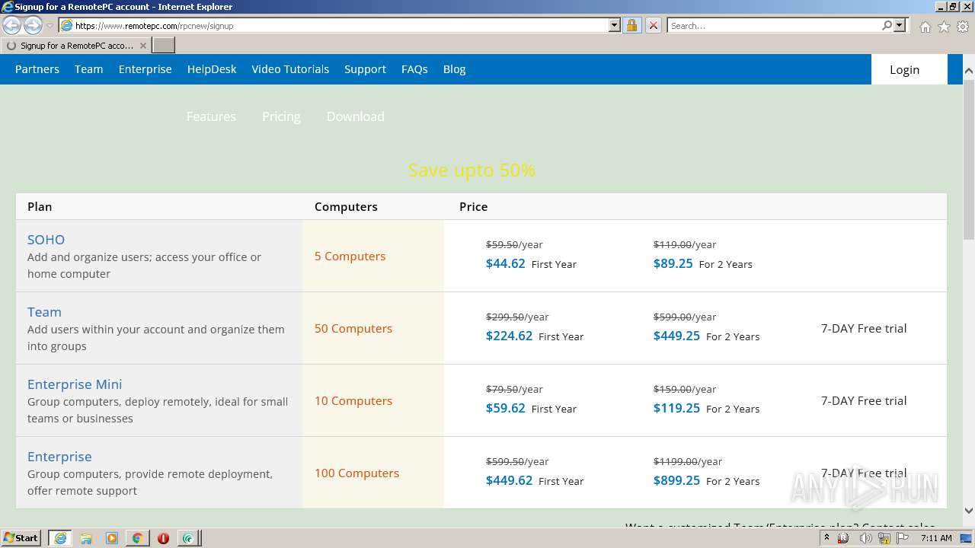Launch media player taskbar icon
This screenshot has width=975, height=548.
pyautogui.click(x=112, y=538)
